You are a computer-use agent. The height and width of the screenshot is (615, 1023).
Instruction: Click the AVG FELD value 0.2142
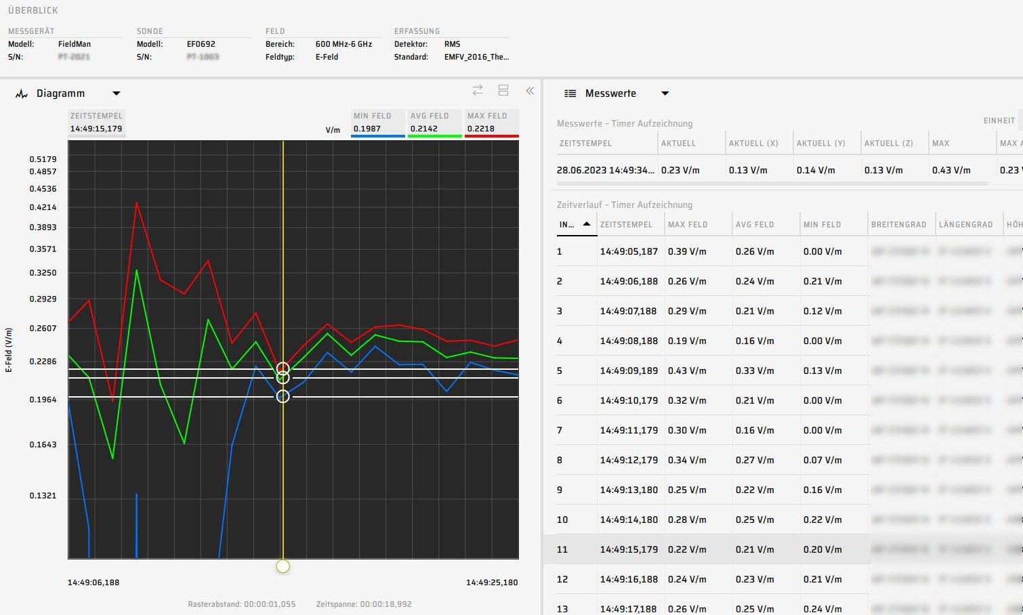pyautogui.click(x=424, y=129)
